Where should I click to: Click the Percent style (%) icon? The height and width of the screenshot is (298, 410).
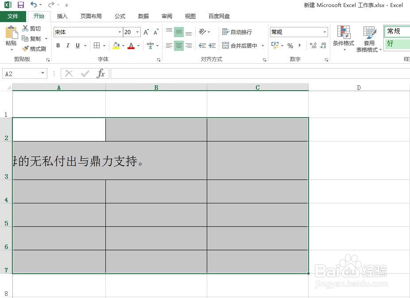290,46
